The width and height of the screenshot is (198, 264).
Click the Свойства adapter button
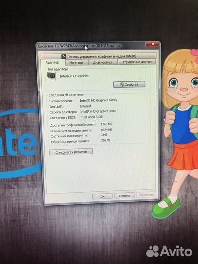(x=129, y=84)
